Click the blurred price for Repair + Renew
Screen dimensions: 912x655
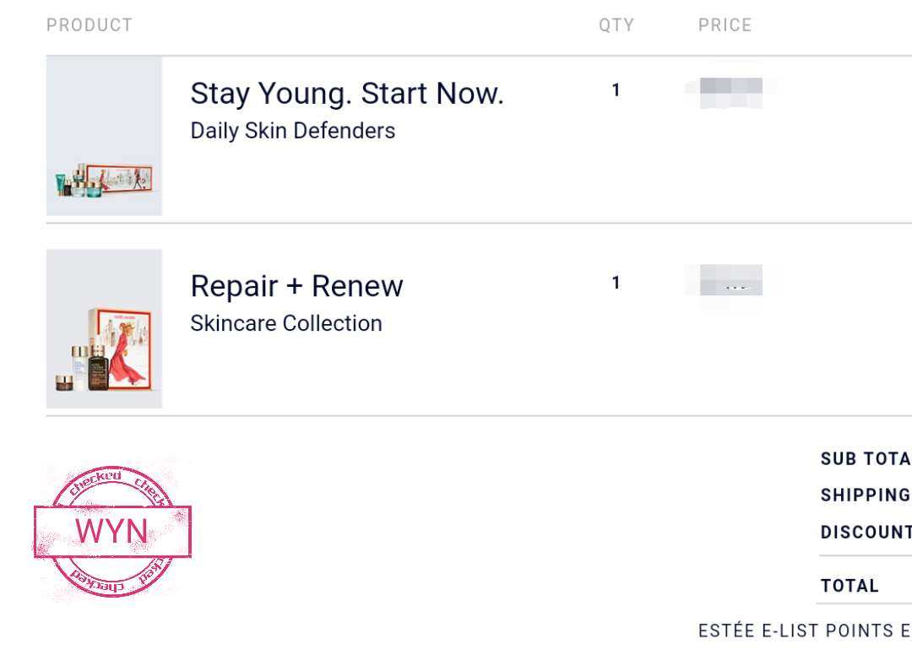(730, 280)
